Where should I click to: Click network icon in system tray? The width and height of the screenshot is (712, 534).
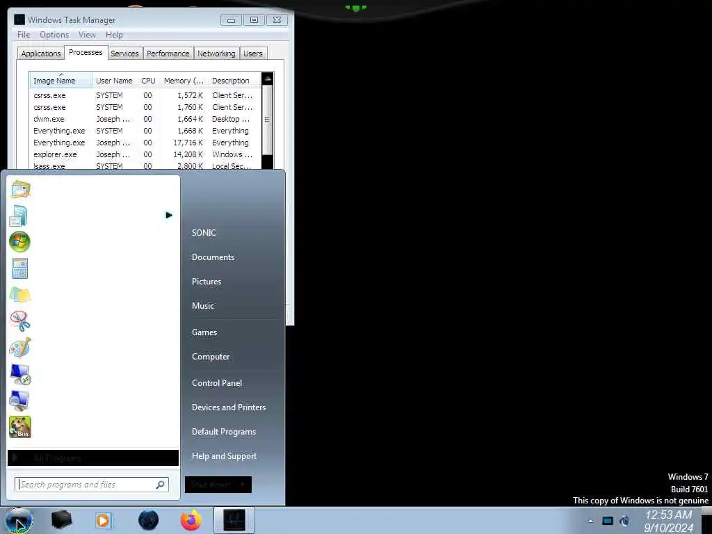click(x=608, y=521)
